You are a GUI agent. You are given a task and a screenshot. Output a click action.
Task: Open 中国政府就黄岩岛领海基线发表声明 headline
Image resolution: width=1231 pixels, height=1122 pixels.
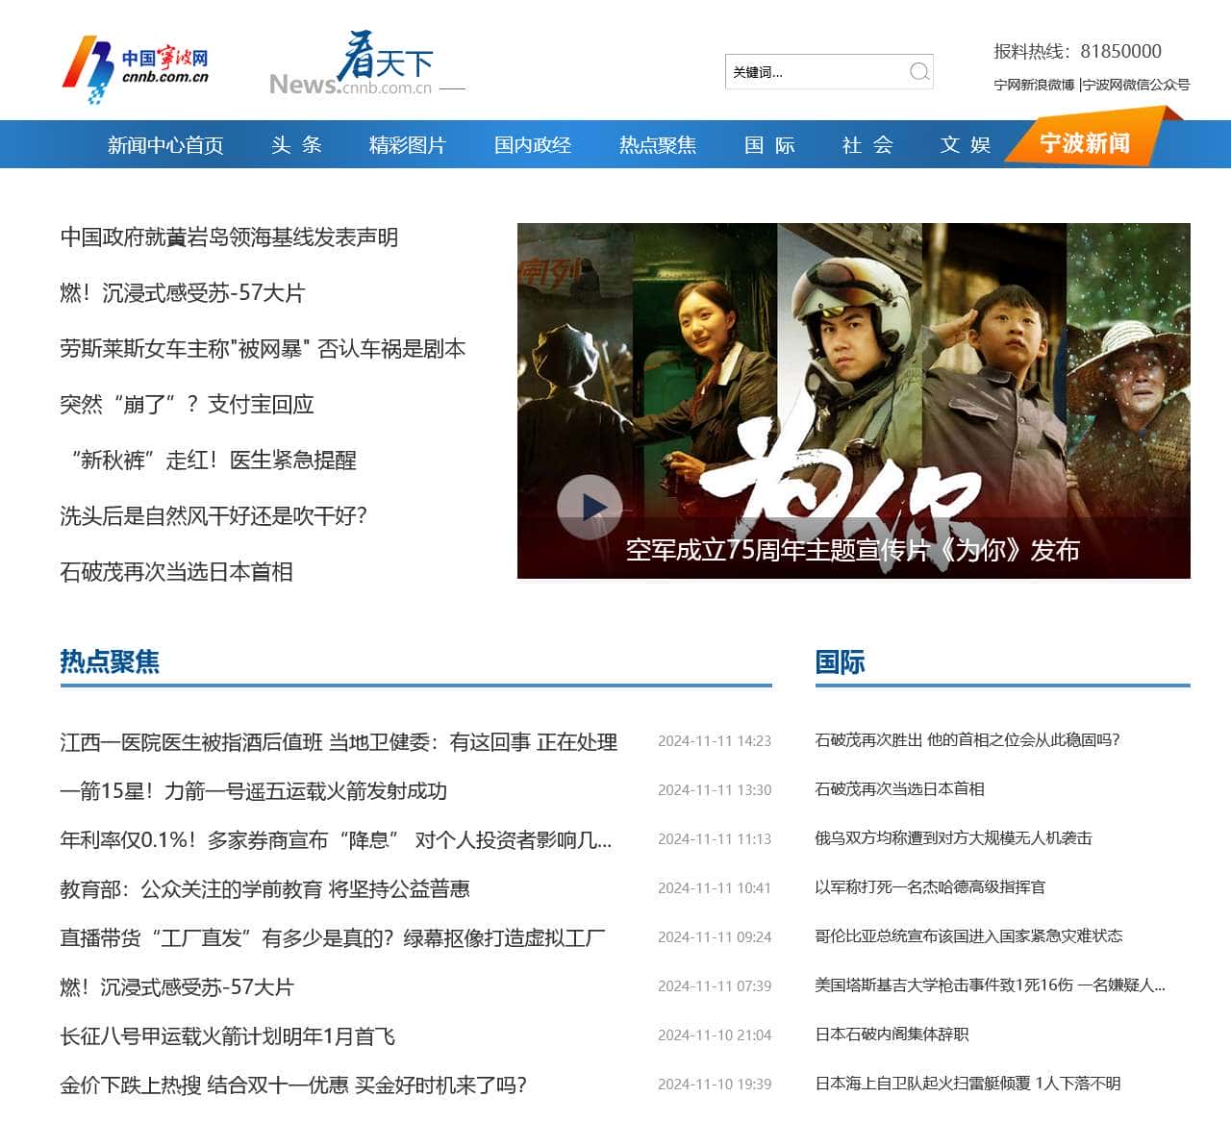(229, 237)
